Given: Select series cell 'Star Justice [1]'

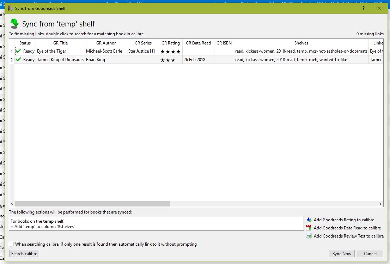Looking at the screenshot, I should tap(143, 51).
